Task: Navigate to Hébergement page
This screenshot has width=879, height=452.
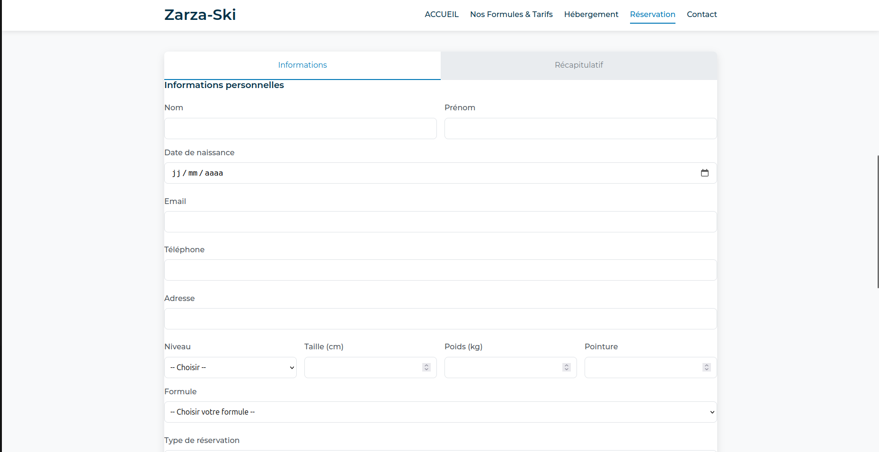Action: (591, 15)
